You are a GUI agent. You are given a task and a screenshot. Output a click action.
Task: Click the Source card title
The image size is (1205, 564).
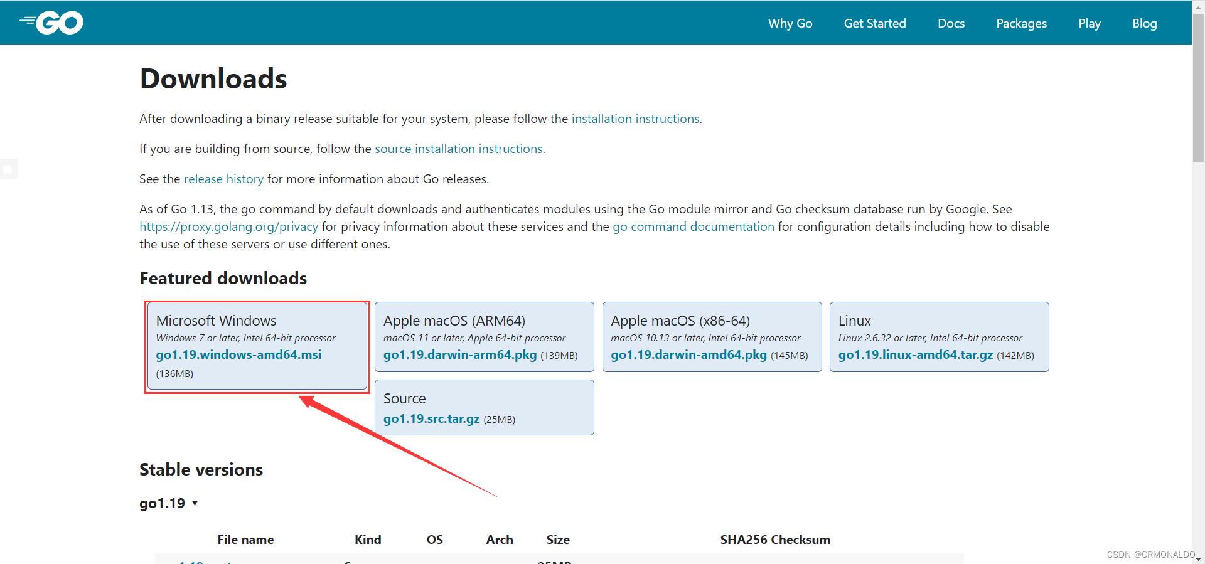tap(404, 398)
